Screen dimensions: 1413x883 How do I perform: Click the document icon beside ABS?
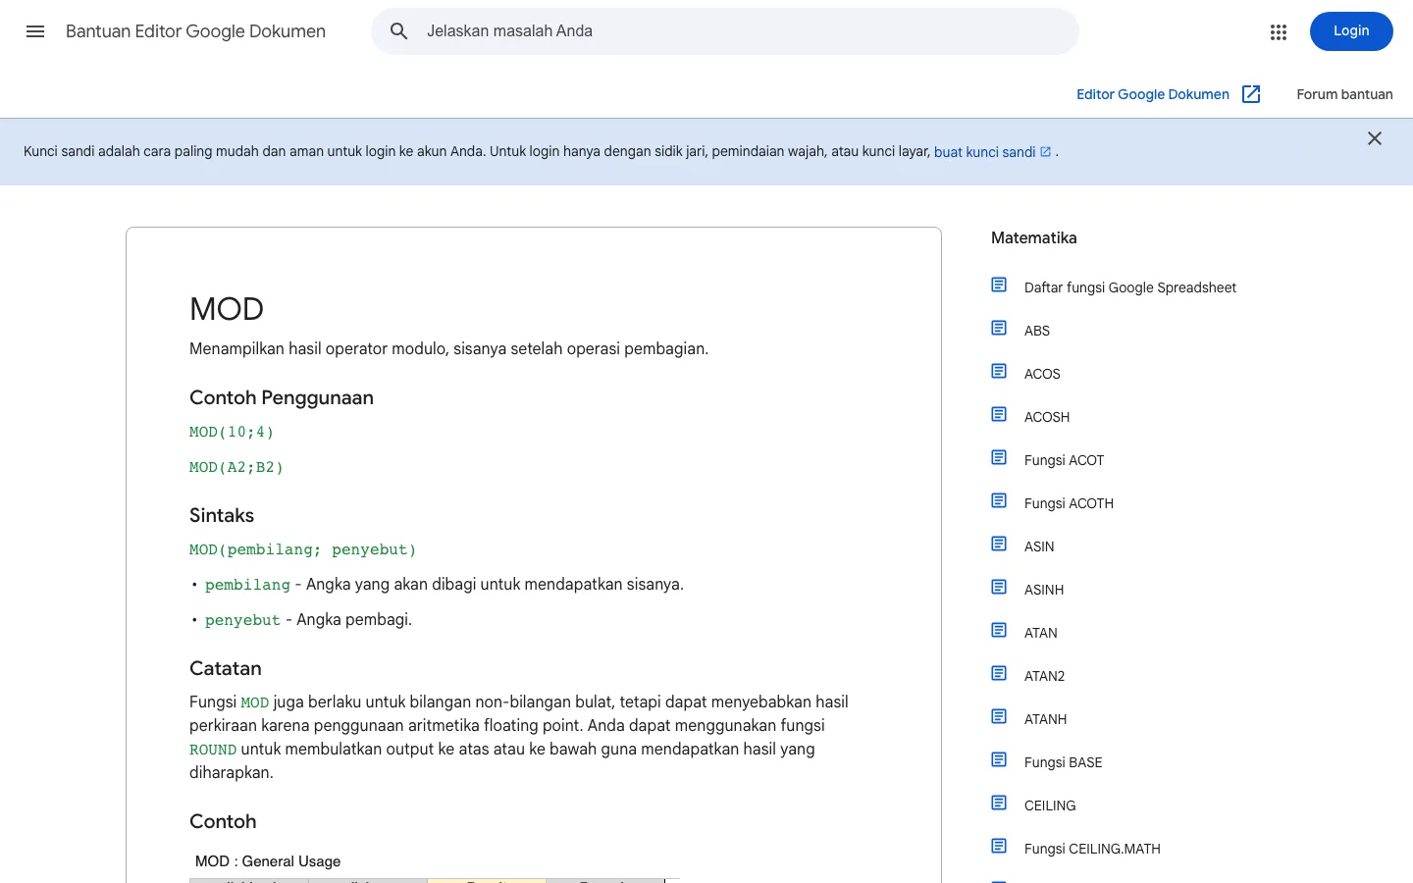tap(999, 329)
